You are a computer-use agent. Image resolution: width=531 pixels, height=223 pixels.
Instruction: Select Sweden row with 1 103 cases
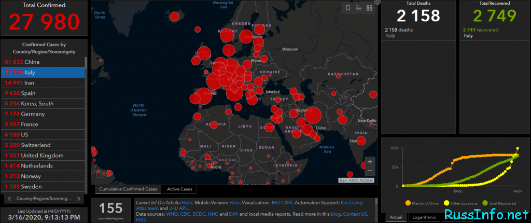point(43,187)
